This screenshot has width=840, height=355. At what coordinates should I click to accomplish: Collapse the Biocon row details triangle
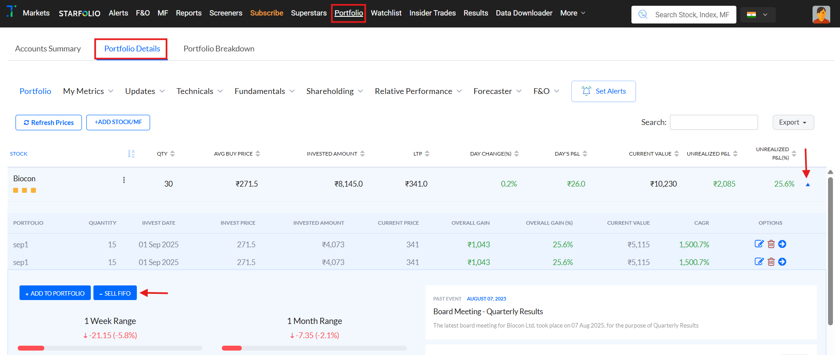coord(808,184)
